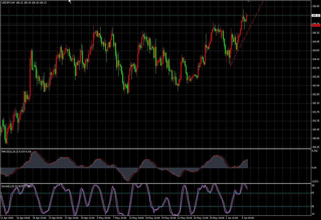Click the 103.75 price scale value
321x220 pixels.
[316, 68]
